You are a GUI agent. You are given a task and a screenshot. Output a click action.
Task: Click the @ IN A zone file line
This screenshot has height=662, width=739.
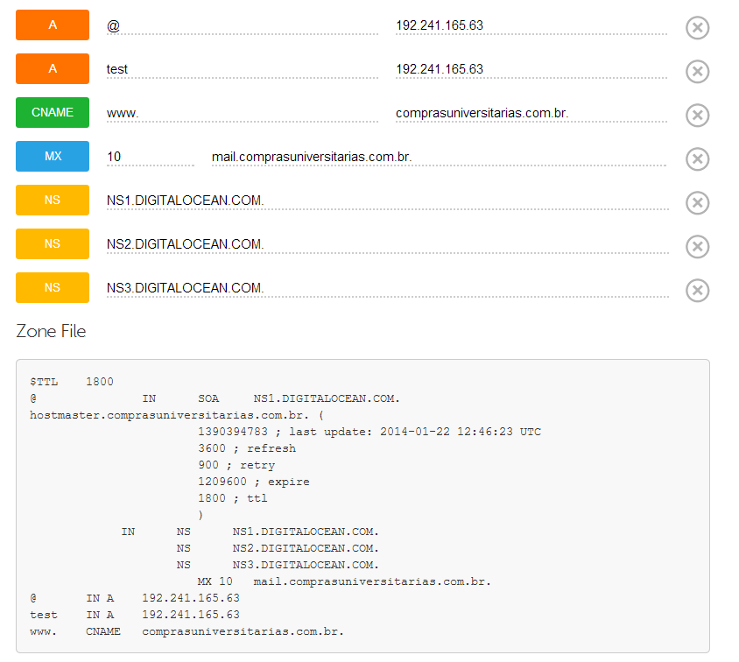(x=135, y=598)
